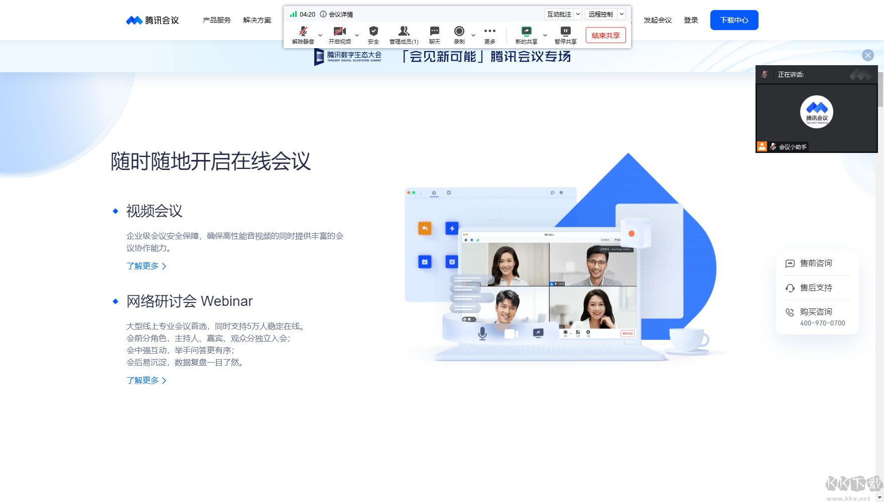Viewport: 884px width, 502px height.
Task: Toggle mute status of 会议小助手 participant
Action: coord(773,146)
